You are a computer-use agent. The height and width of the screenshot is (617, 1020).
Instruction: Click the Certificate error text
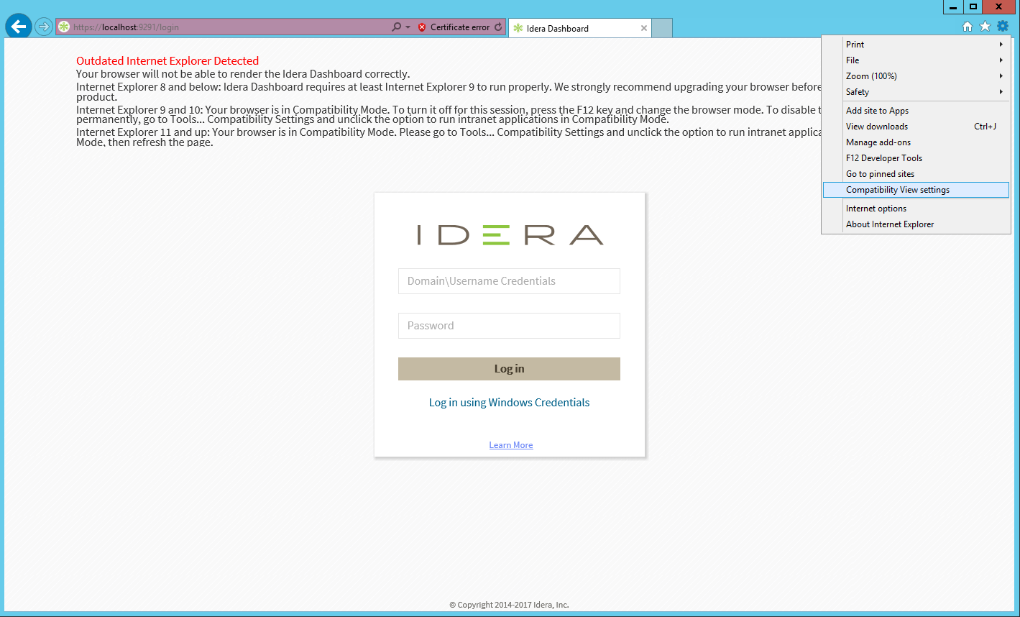click(460, 27)
